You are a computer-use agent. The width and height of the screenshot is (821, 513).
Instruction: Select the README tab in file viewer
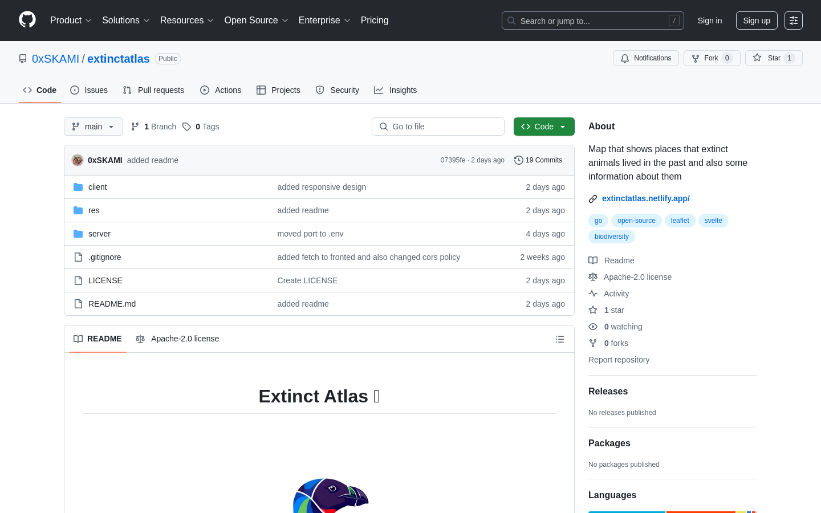pos(97,339)
